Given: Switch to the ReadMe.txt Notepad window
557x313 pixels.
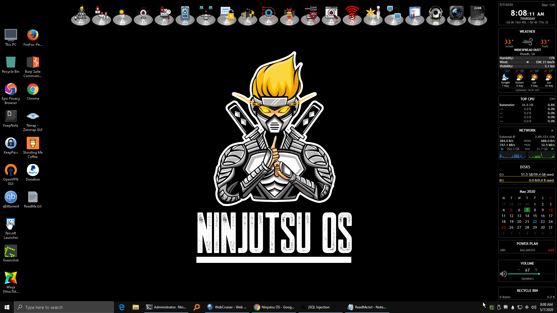Looking at the screenshot, I should (367, 307).
